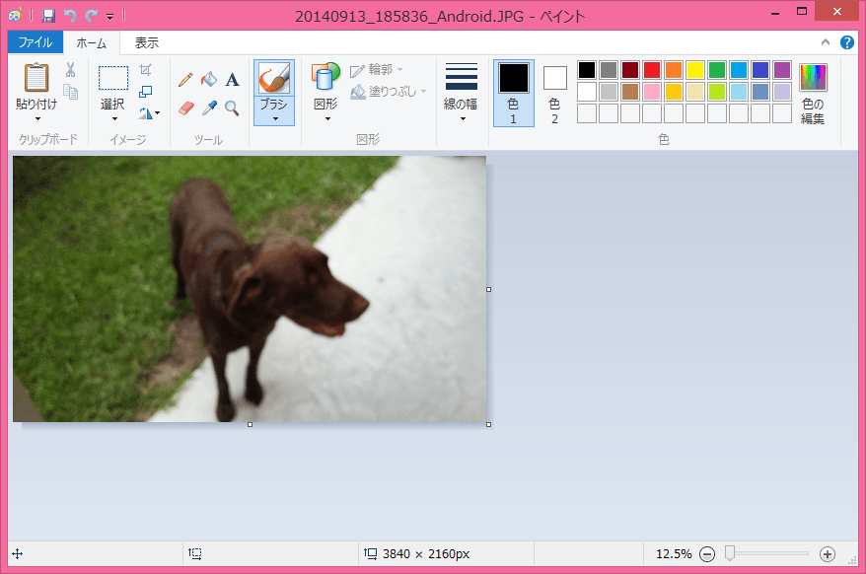Viewport: 866px width, 574px height.
Task: Maximize the Paint window
Action: (x=801, y=11)
